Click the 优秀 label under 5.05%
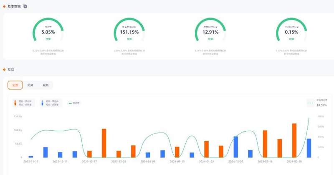Viewport: 334px width, 175px height. [x=48, y=39]
